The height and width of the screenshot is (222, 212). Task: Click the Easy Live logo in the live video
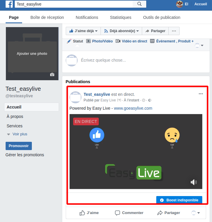pos(134,173)
